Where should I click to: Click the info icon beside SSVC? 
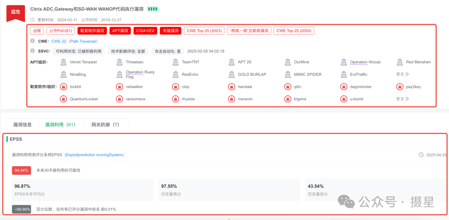coord(32,51)
